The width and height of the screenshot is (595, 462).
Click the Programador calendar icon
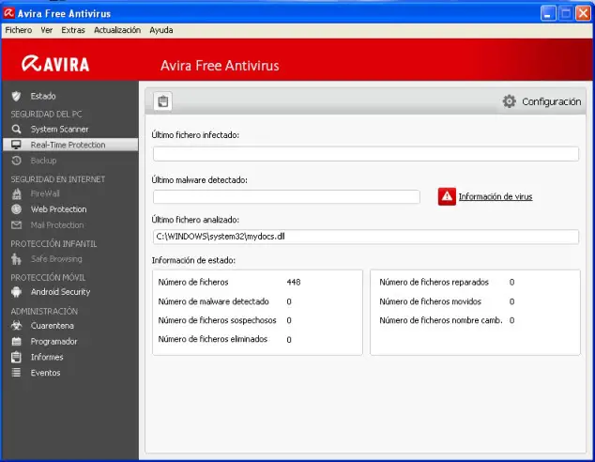coord(16,341)
